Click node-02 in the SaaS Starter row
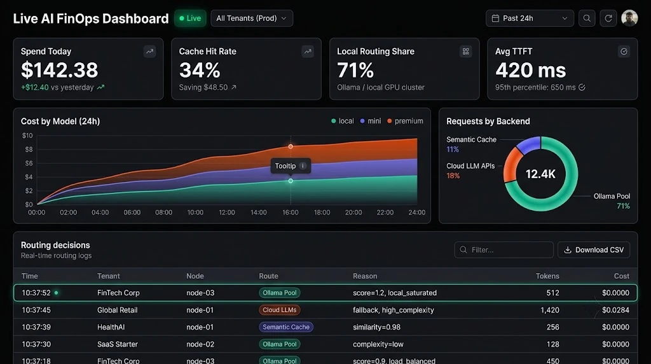The width and height of the screenshot is (651, 364). 200,344
